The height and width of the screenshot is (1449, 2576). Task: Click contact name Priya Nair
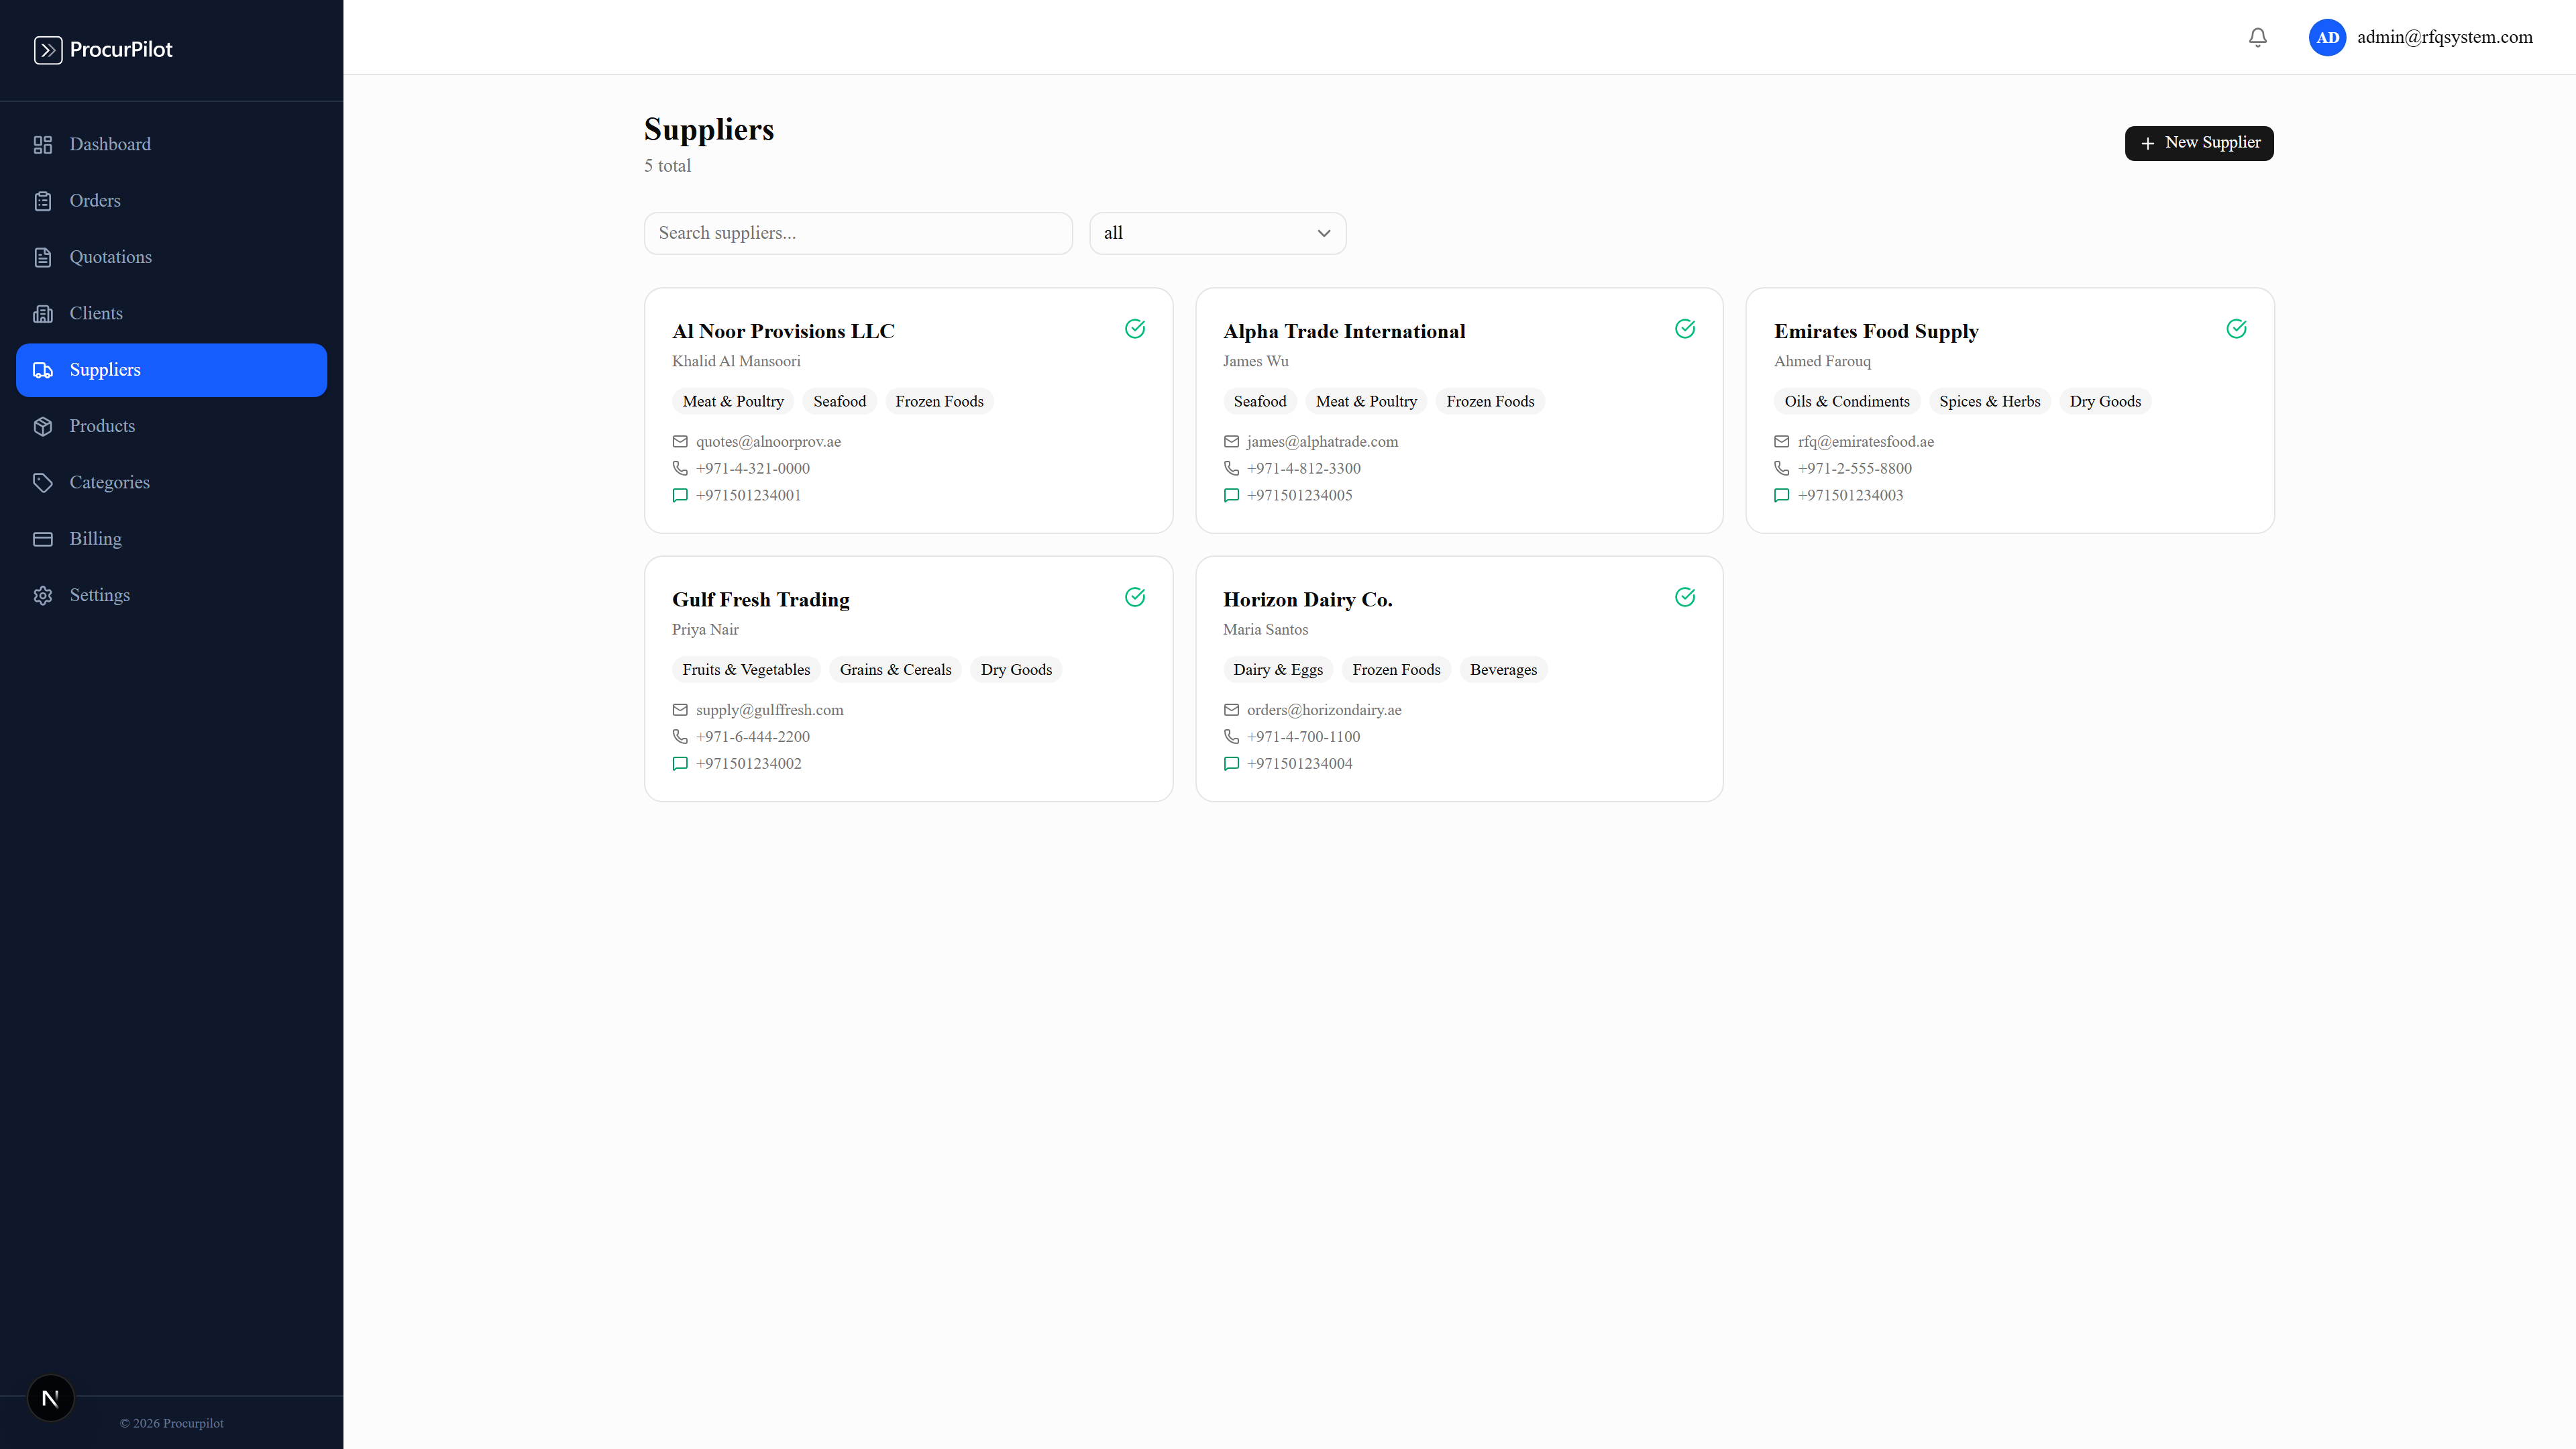[x=705, y=630]
